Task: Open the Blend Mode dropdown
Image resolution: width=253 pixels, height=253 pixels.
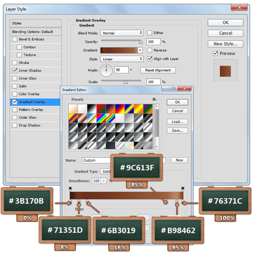Action: tap(123, 33)
